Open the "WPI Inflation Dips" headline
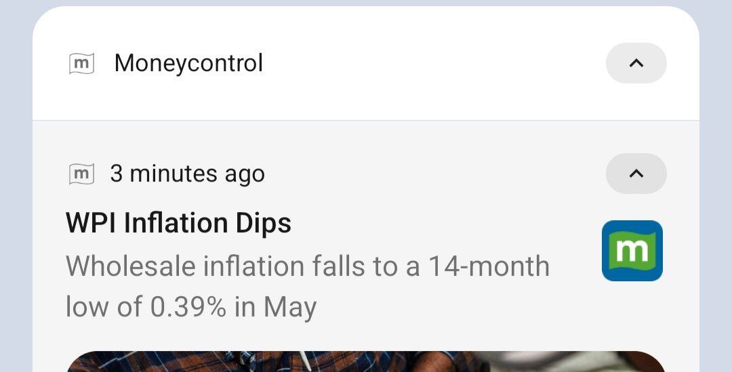732x372 pixels. pyautogui.click(x=178, y=223)
